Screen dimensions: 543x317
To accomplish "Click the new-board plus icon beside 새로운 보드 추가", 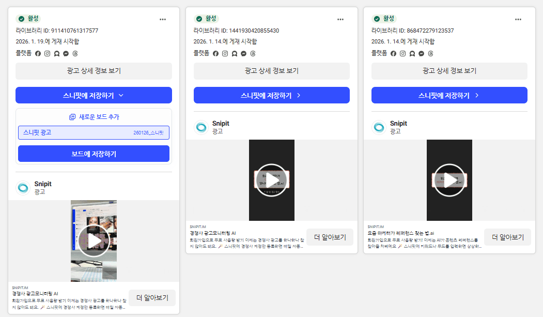I will (x=72, y=117).
